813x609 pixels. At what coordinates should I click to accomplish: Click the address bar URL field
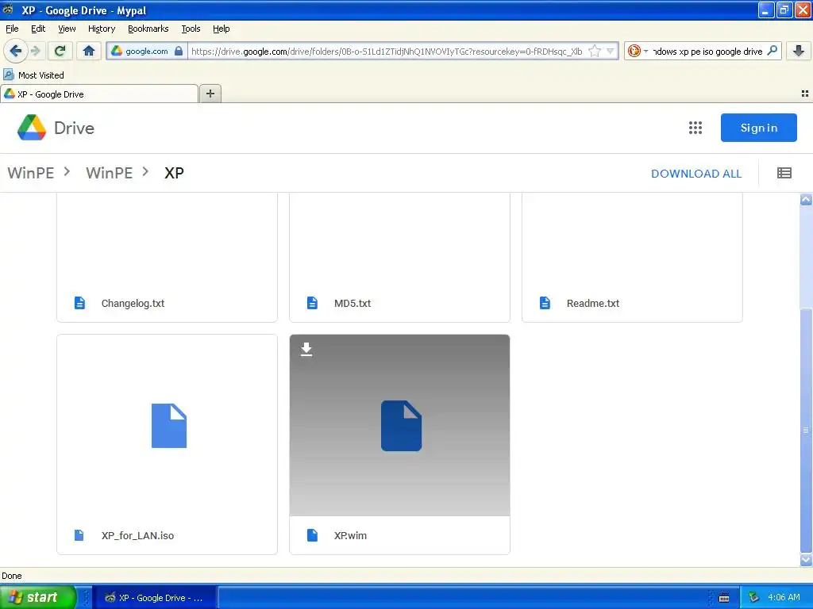click(387, 52)
